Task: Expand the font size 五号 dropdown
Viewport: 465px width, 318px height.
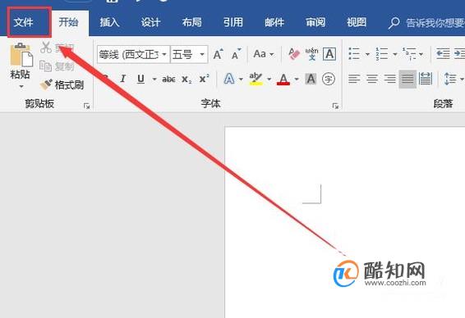Action: (x=202, y=54)
